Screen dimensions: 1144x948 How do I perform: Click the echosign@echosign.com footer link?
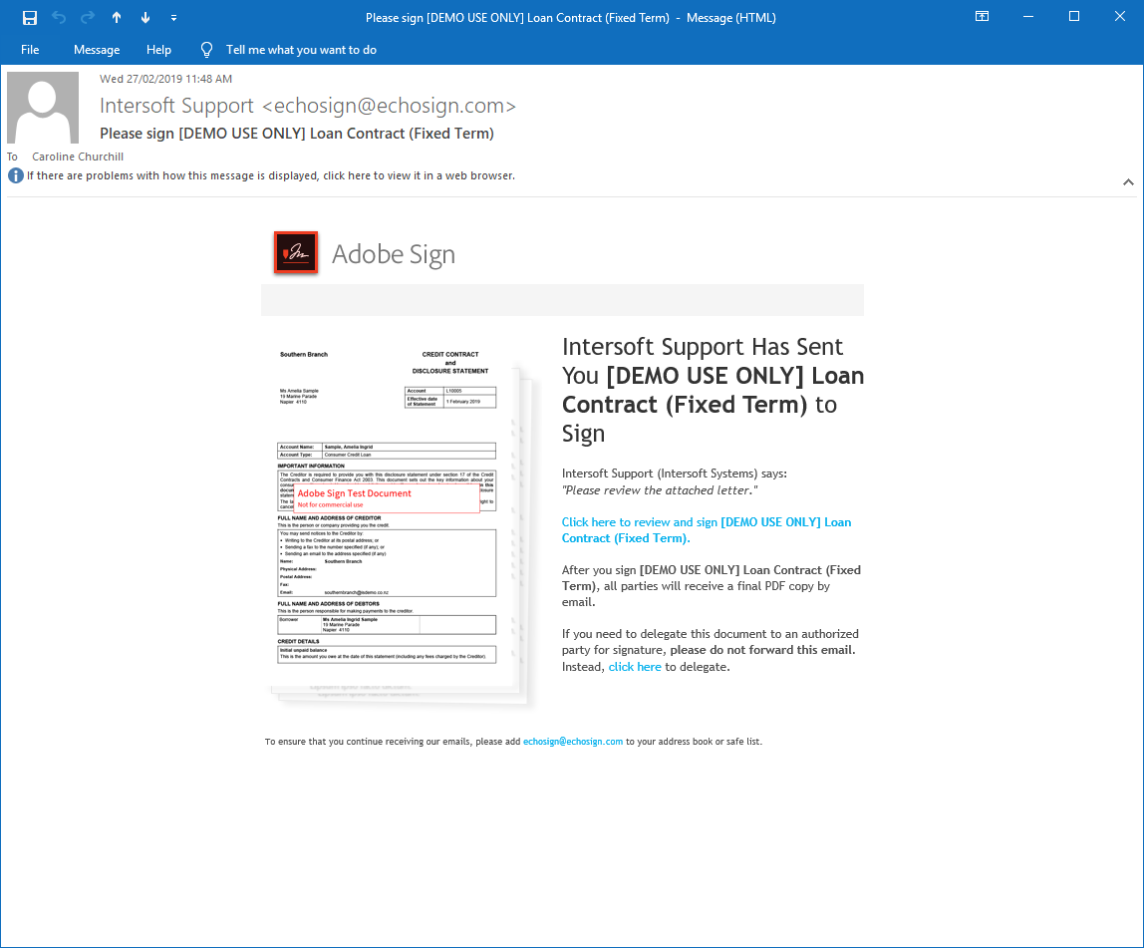(x=573, y=742)
